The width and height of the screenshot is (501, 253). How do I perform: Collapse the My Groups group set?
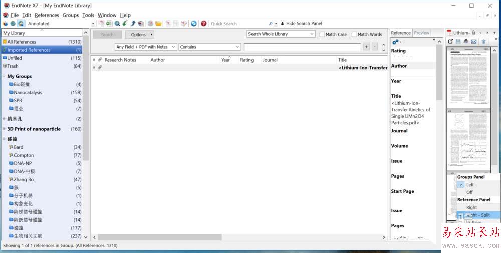(x=4, y=76)
